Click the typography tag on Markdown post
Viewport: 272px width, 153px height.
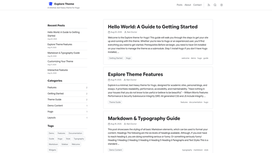(187, 150)
